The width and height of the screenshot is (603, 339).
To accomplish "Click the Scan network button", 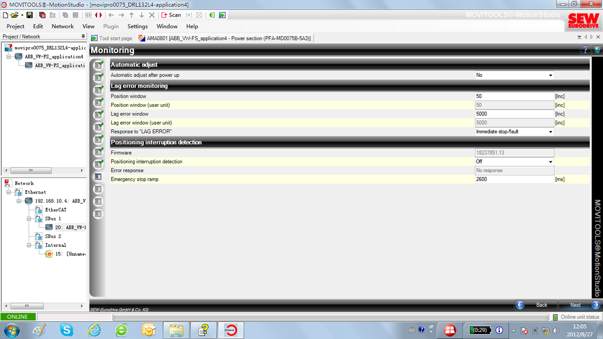I will point(171,15).
